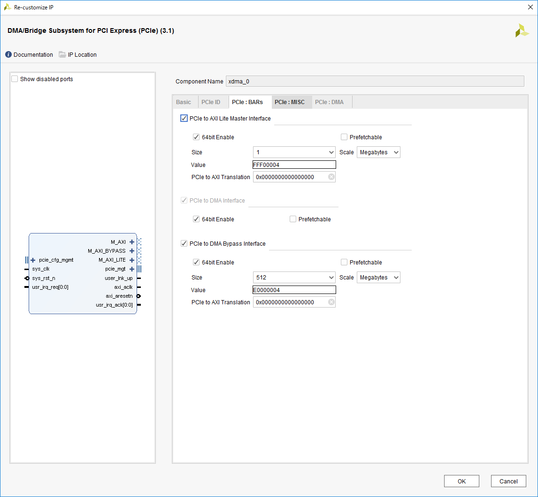Expand the pcie_mgt port plus icon

[132, 269]
